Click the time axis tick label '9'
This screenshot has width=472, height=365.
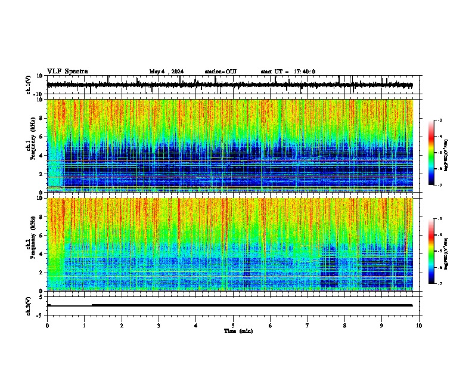[x=381, y=326]
